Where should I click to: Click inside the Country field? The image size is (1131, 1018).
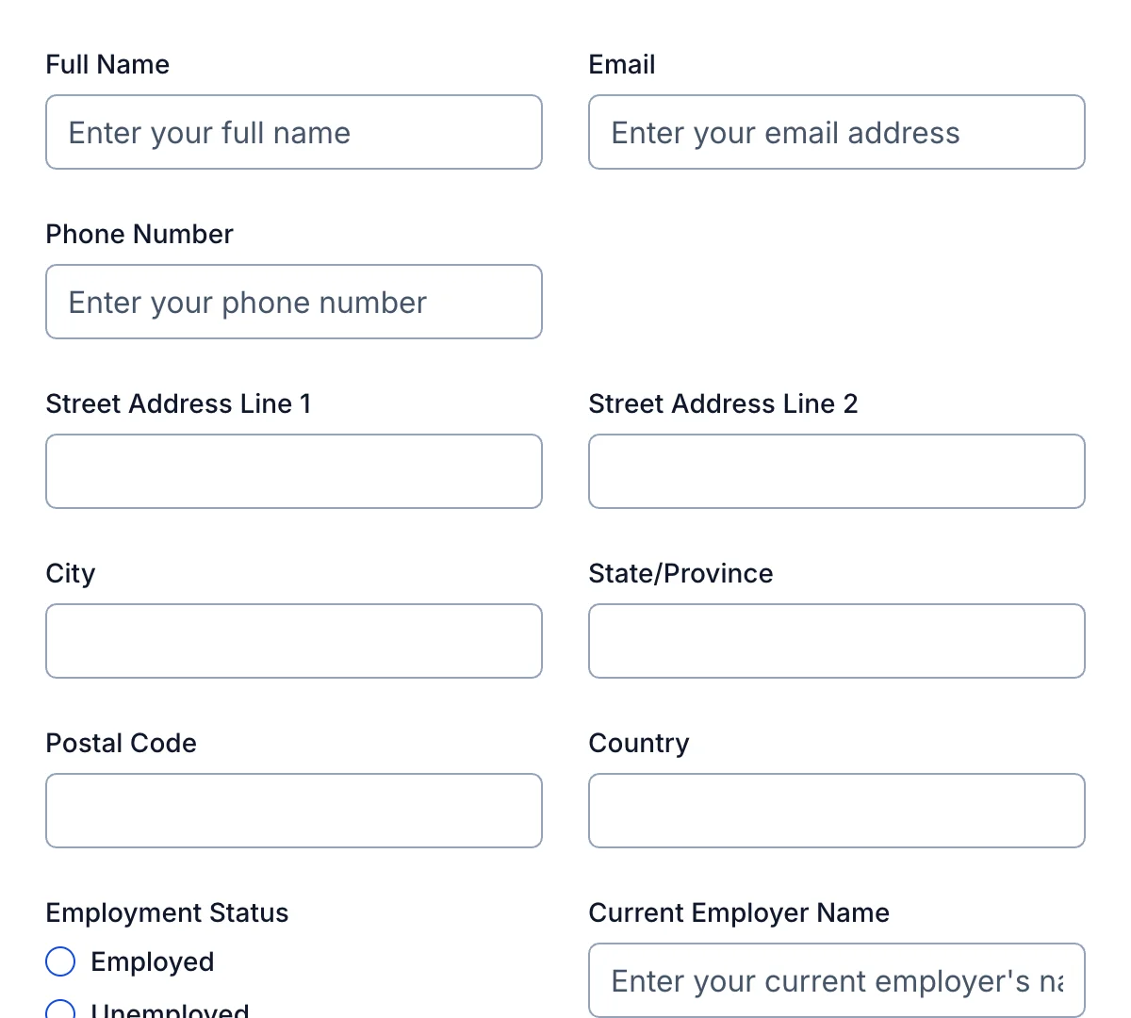[x=837, y=811]
